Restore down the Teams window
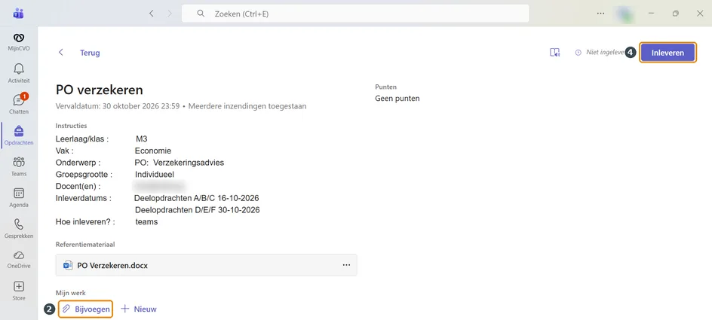Viewport: 712px width, 320px height. click(x=676, y=14)
